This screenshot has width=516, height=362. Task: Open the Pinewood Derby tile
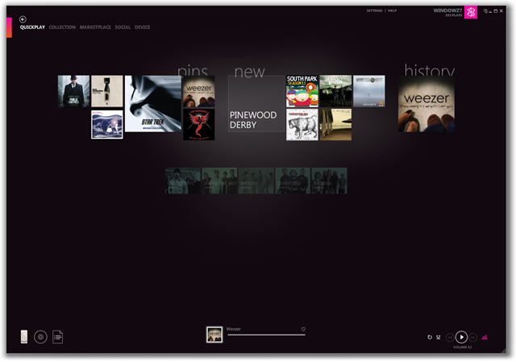click(x=256, y=104)
